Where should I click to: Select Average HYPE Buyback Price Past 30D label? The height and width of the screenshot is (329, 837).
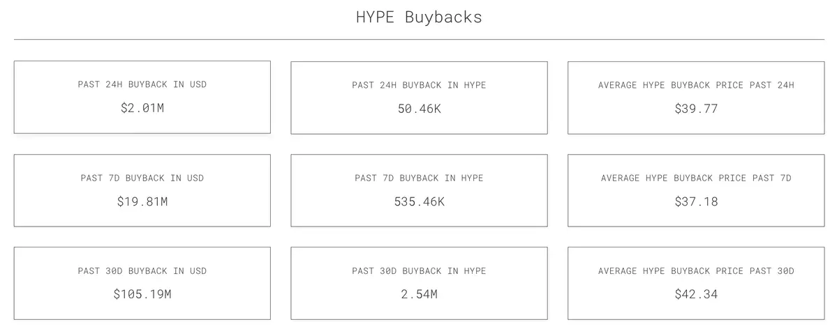point(696,270)
